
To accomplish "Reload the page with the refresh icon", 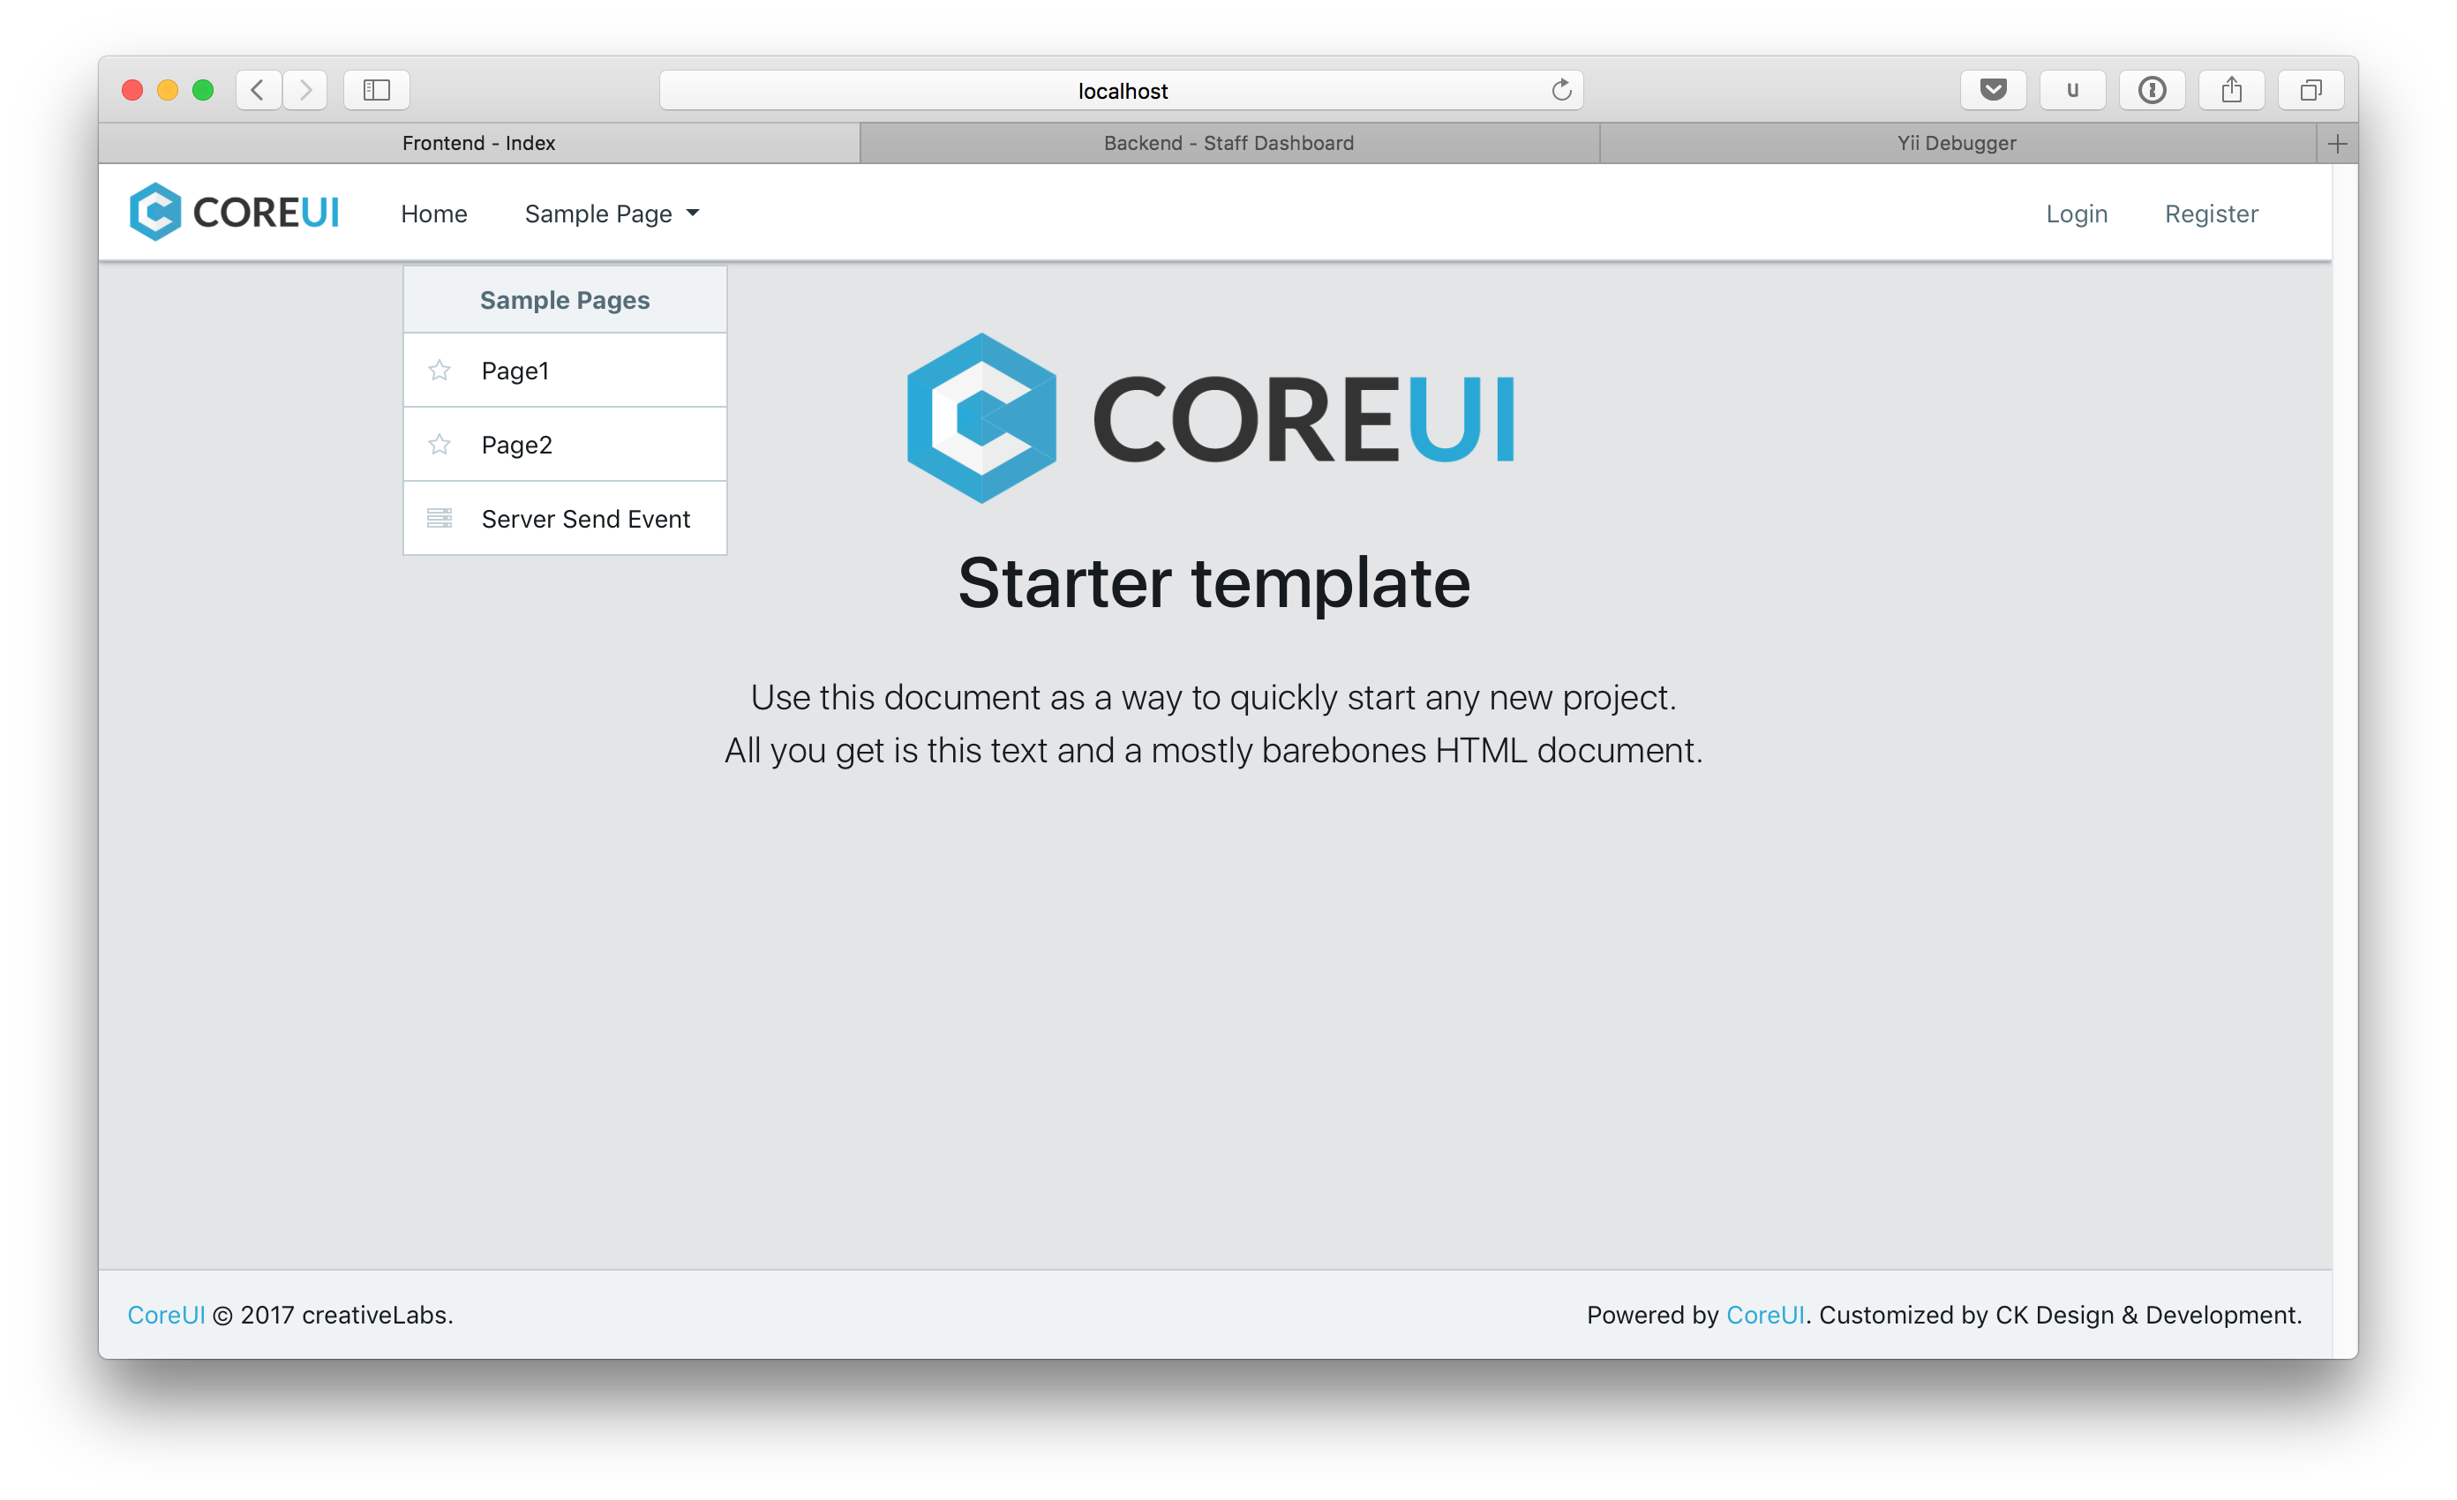I will tap(1561, 91).
